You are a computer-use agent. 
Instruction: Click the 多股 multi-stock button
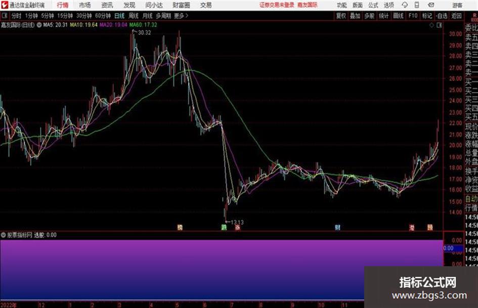[369, 16]
